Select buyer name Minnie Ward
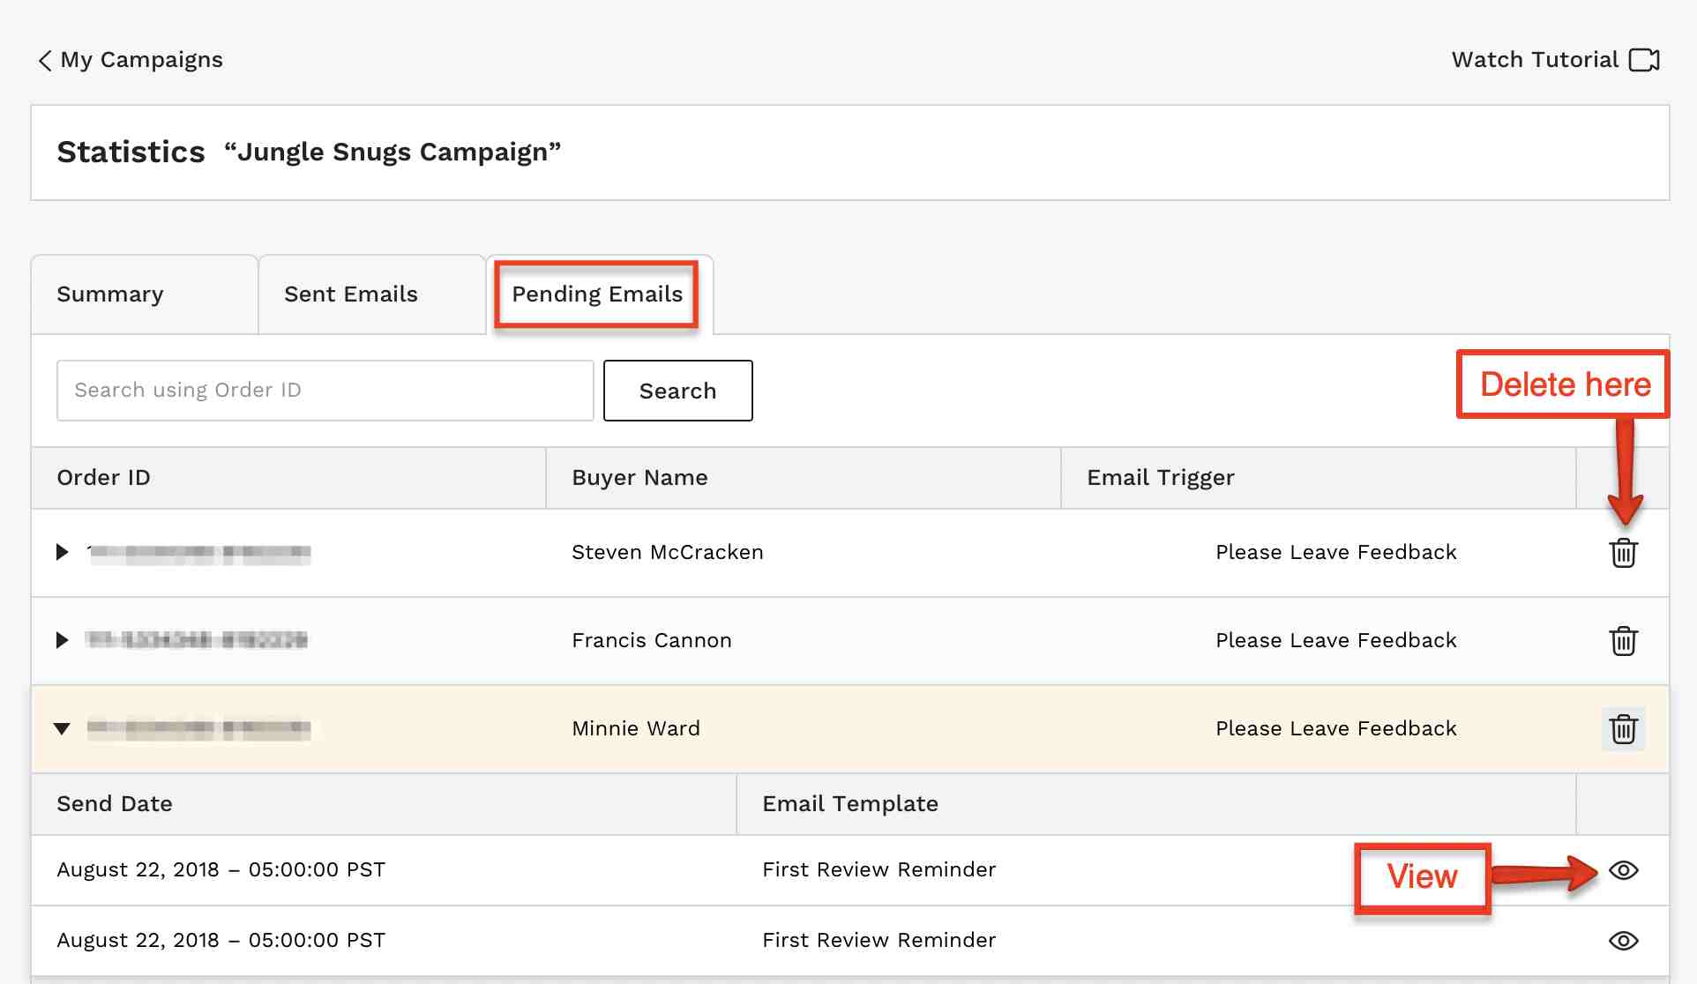Image resolution: width=1697 pixels, height=984 pixels. 636,729
